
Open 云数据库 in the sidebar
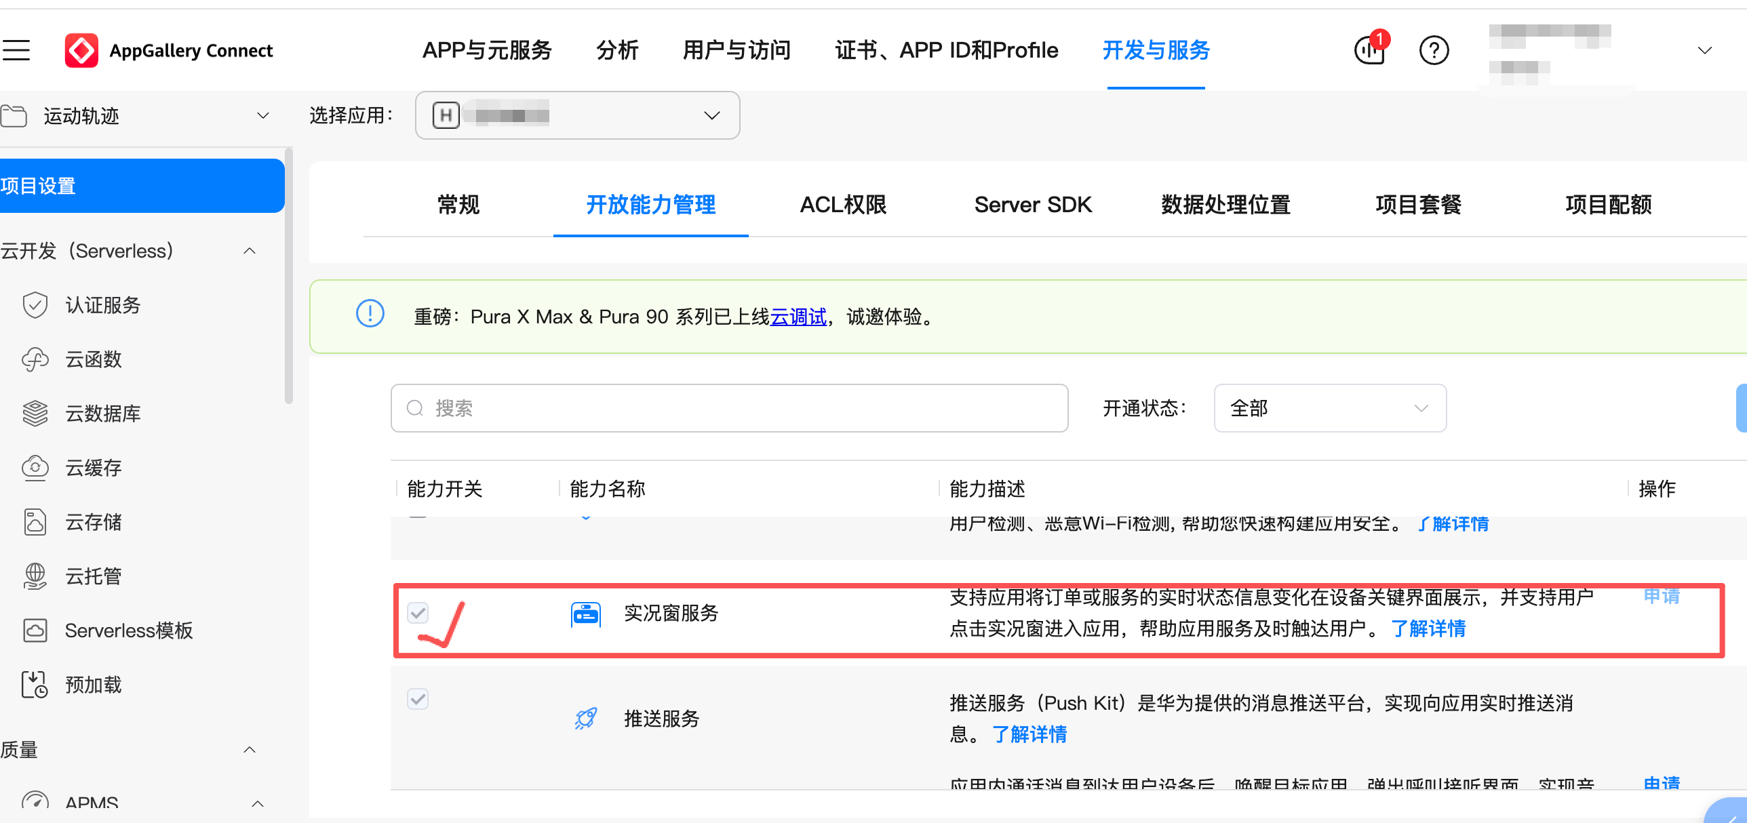pos(102,414)
